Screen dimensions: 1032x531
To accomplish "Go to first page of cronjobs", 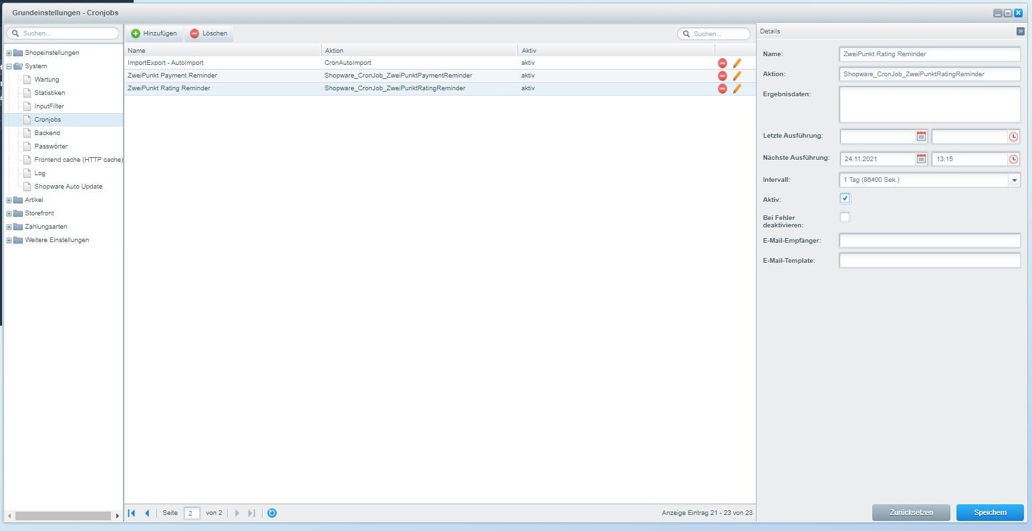I will click(x=132, y=513).
